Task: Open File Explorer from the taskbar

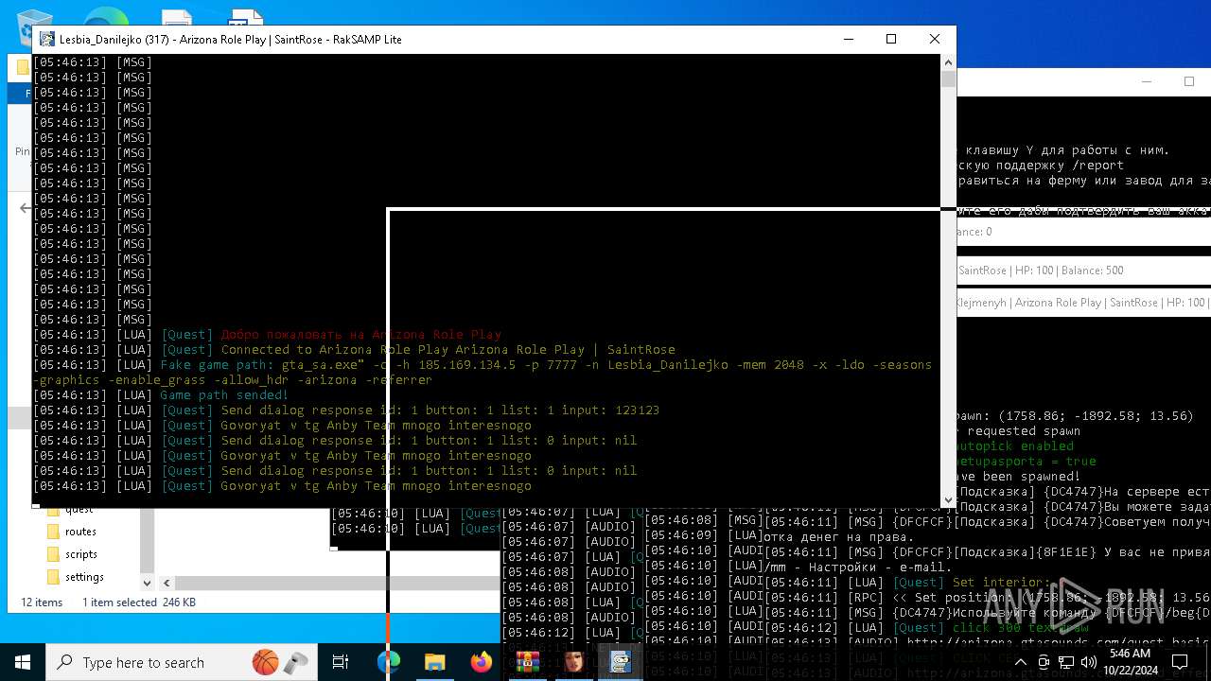Action: [434, 662]
